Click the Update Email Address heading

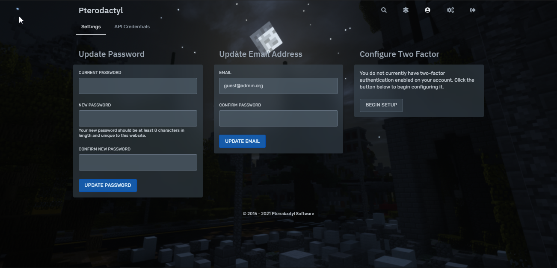(x=261, y=54)
